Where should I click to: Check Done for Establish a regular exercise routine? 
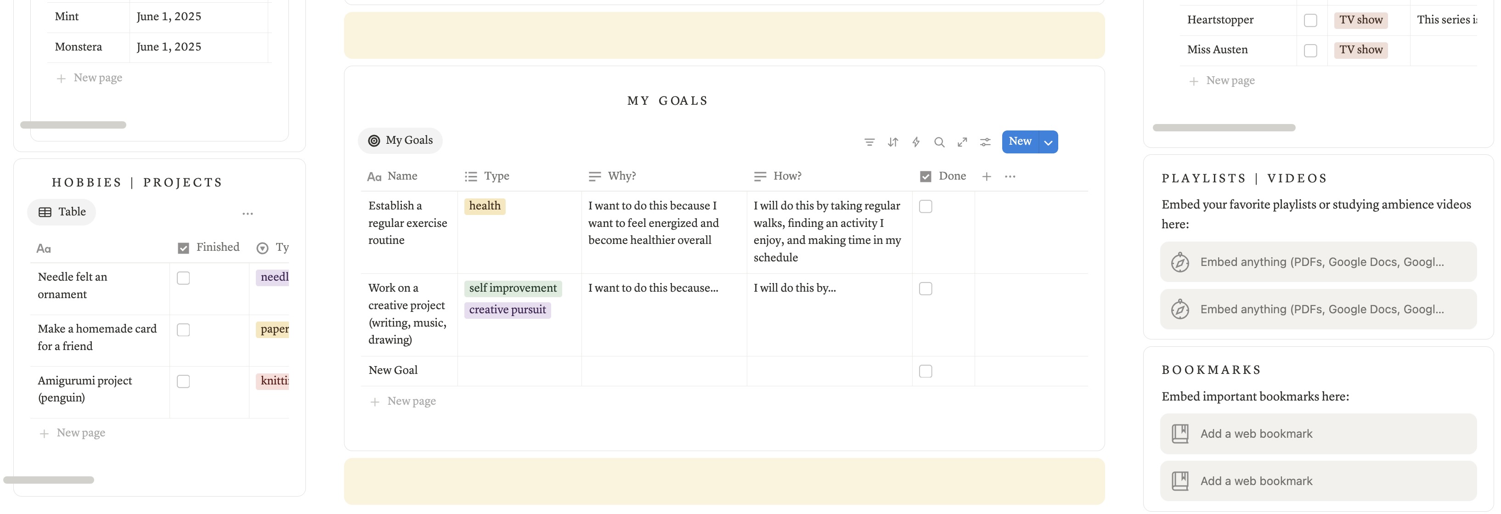pos(925,207)
